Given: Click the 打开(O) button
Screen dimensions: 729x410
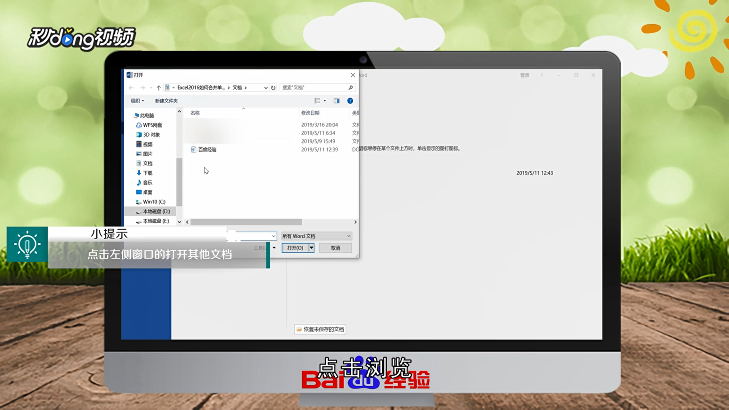Looking at the screenshot, I should pyautogui.click(x=295, y=248).
